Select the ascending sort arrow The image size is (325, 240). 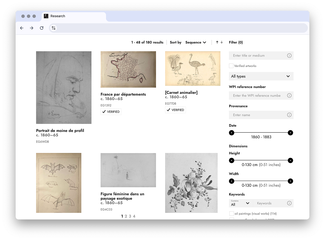coord(217,42)
